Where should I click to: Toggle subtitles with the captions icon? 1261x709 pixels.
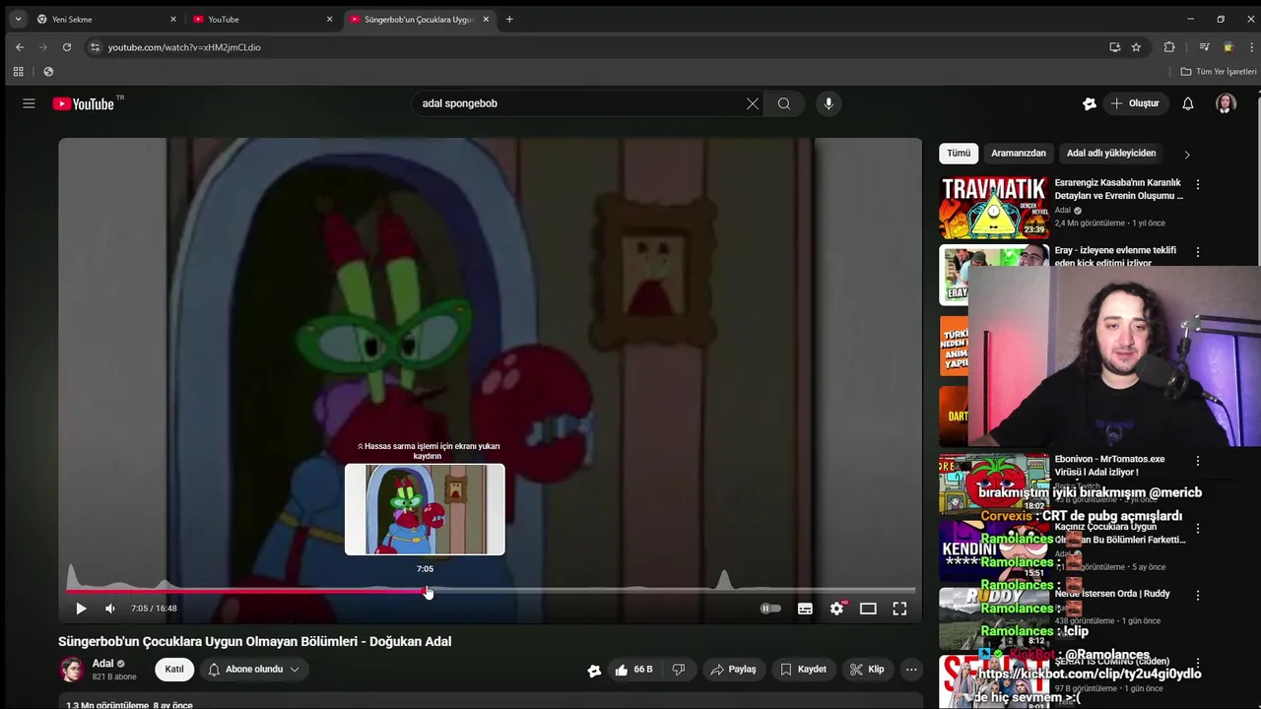click(x=805, y=609)
